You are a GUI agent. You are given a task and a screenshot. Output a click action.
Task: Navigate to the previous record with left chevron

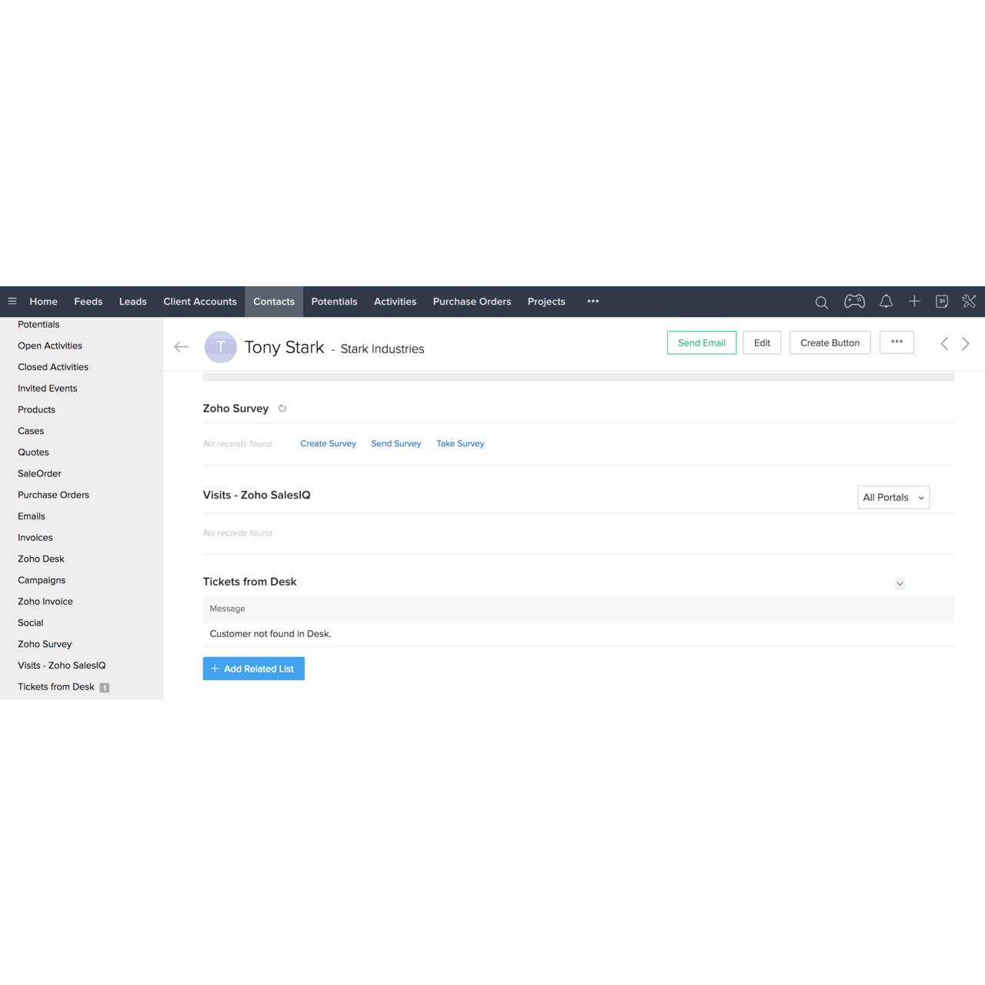point(944,343)
